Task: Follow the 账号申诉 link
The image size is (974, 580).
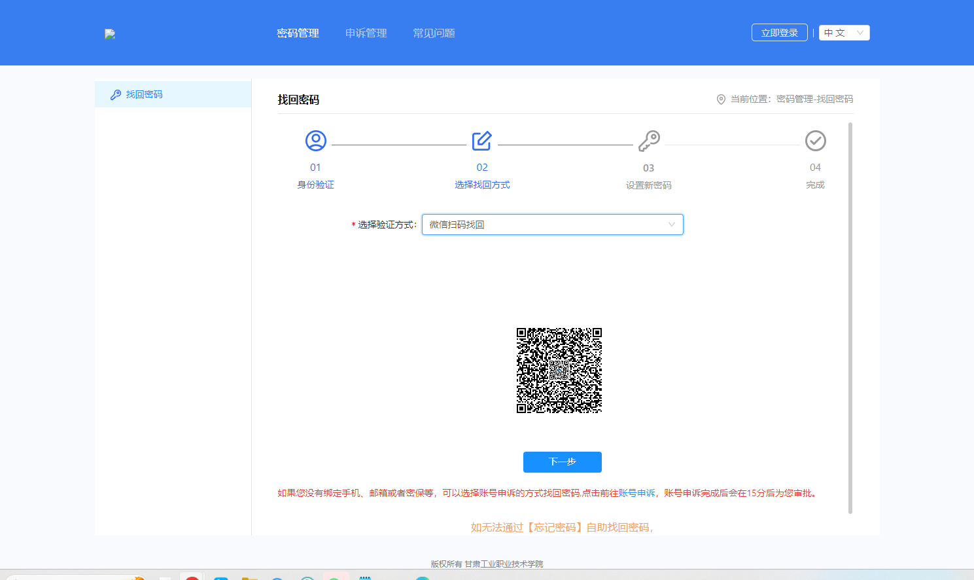Action: (x=636, y=493)
